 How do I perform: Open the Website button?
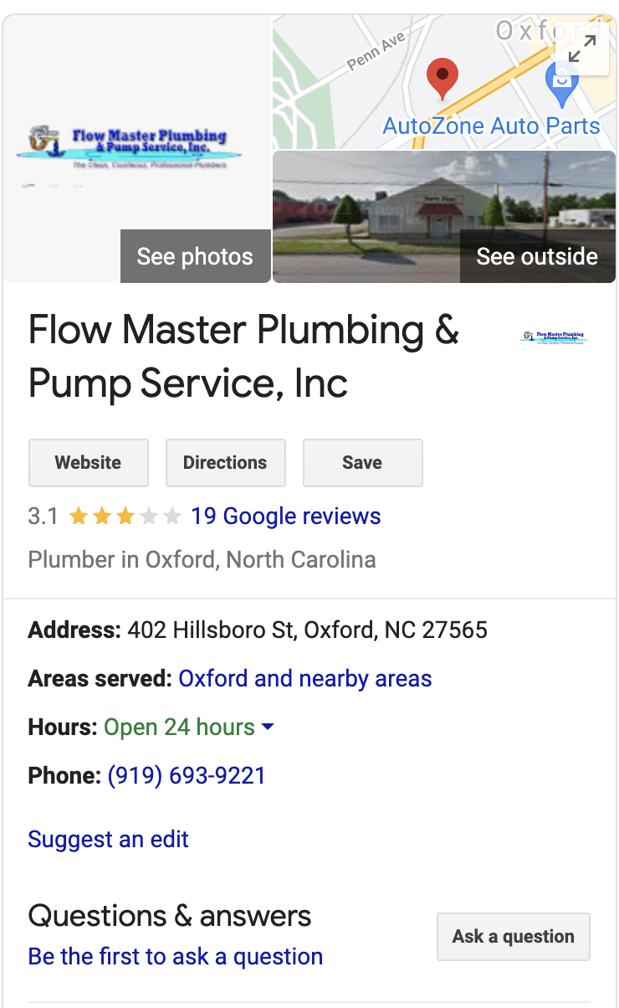click(89, 463)
